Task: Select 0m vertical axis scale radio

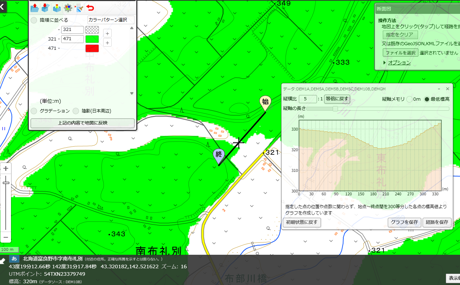Action: (x=409, y=99)
